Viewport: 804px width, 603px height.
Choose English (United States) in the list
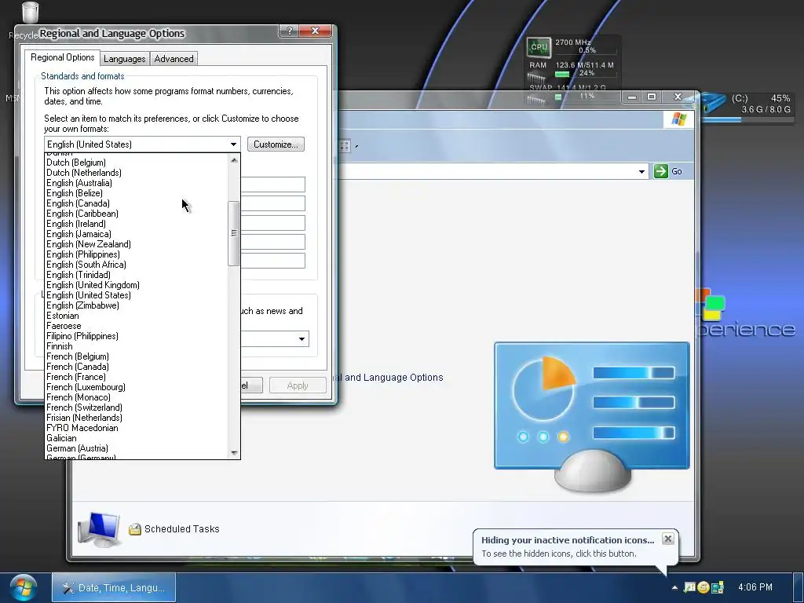[x=137, y=295]
